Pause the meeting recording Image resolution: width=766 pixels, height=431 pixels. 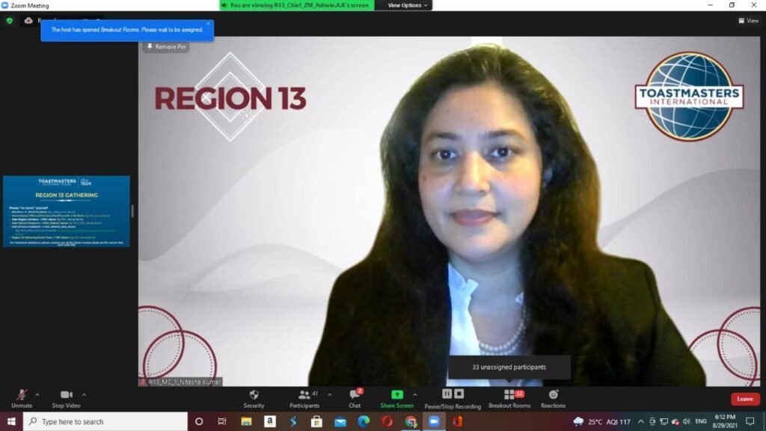pyautogui.click(x=447, y=394)
